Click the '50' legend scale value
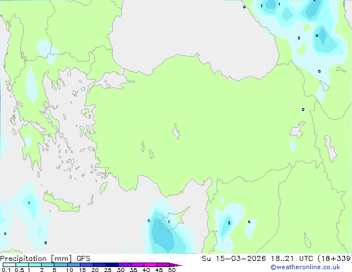 click(x=172, y=270)
